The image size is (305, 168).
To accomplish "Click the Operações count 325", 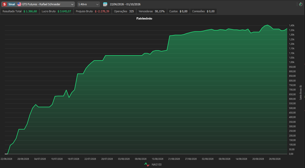I will (132, 11).
